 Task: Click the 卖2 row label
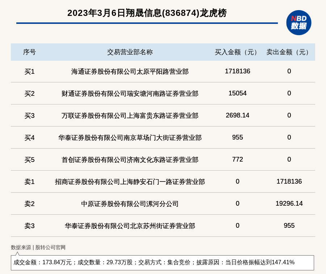pyautogui.click(x=30, y=204)
